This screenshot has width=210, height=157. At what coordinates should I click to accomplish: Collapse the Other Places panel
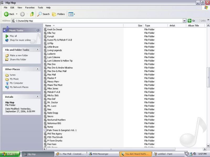[38, 69]
